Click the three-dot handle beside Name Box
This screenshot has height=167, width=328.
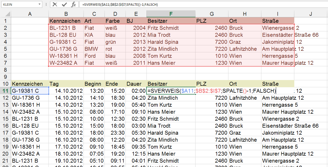click(x=46, y=4)
